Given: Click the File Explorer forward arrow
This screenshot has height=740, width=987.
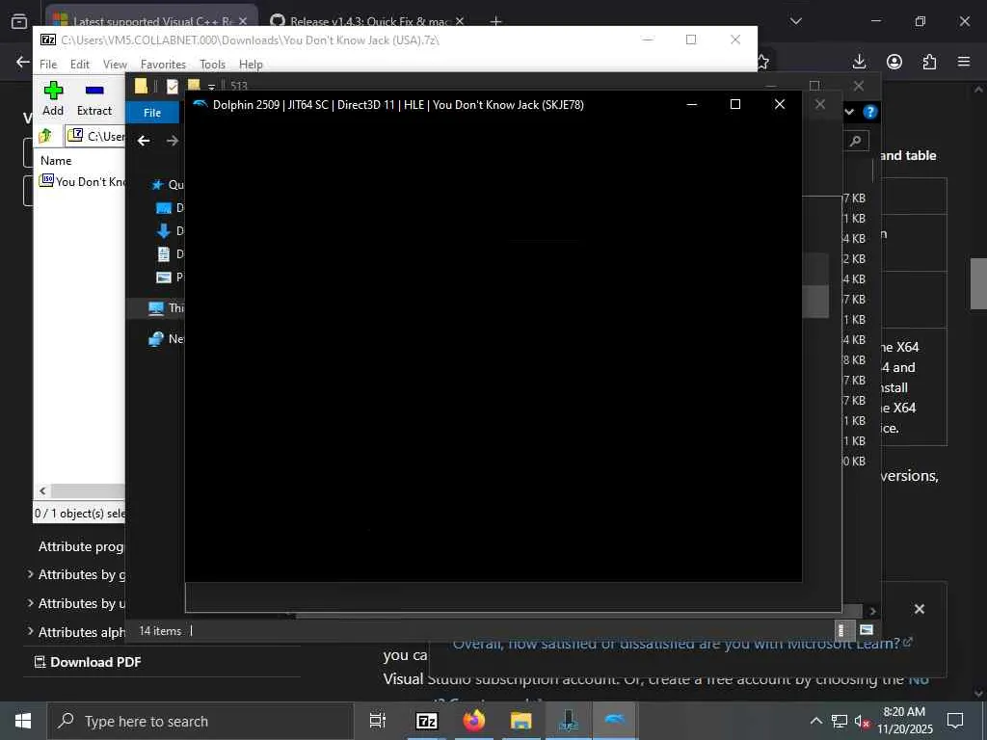Looking at the screenshot, I should coord(173,141).
